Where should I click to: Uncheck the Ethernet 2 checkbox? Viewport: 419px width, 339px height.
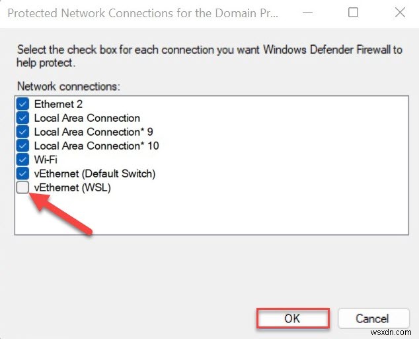tap(23, 104)
